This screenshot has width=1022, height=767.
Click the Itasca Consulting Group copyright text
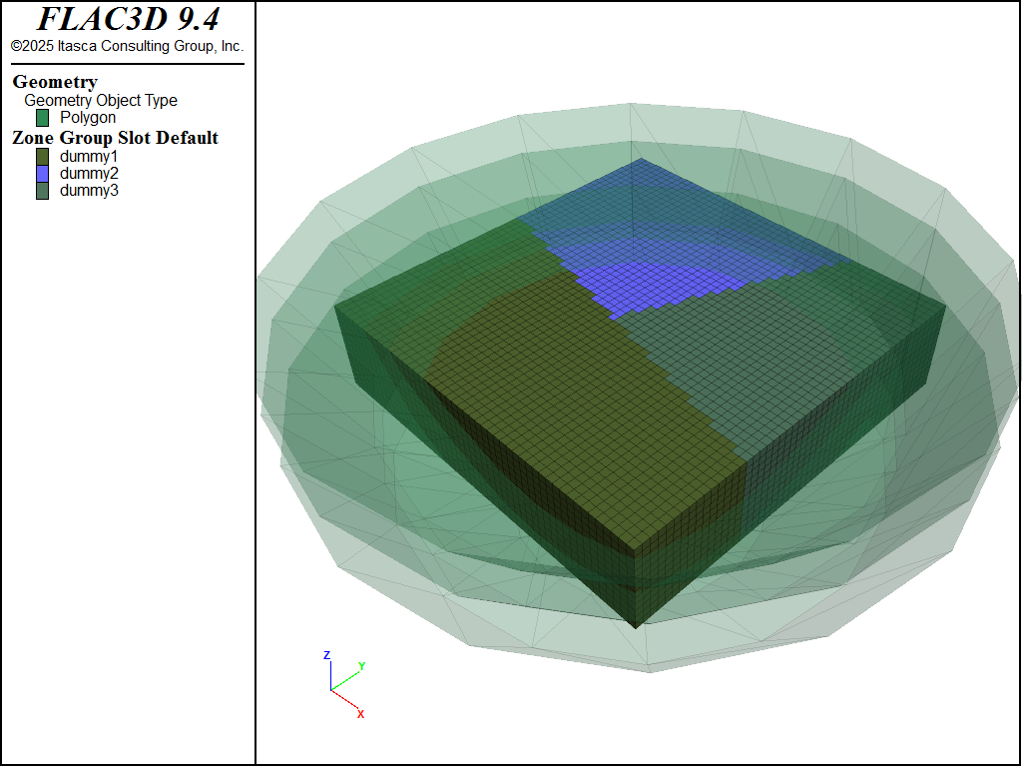127,46
